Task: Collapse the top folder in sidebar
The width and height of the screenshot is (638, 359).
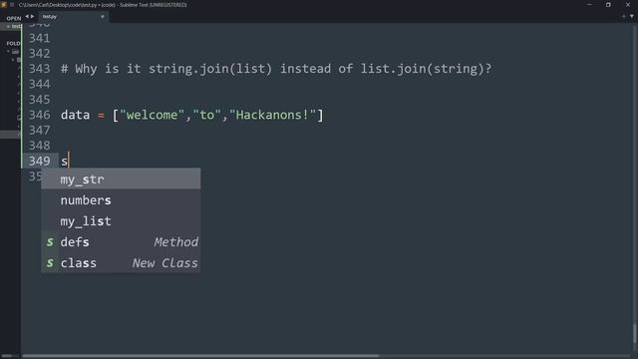Action: (x=8, y=52)
